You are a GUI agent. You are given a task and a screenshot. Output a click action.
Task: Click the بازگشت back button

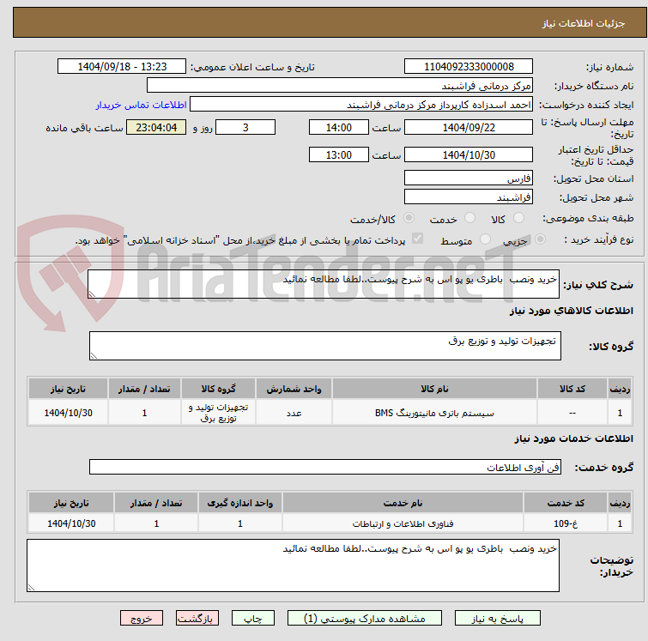(197, 619)
